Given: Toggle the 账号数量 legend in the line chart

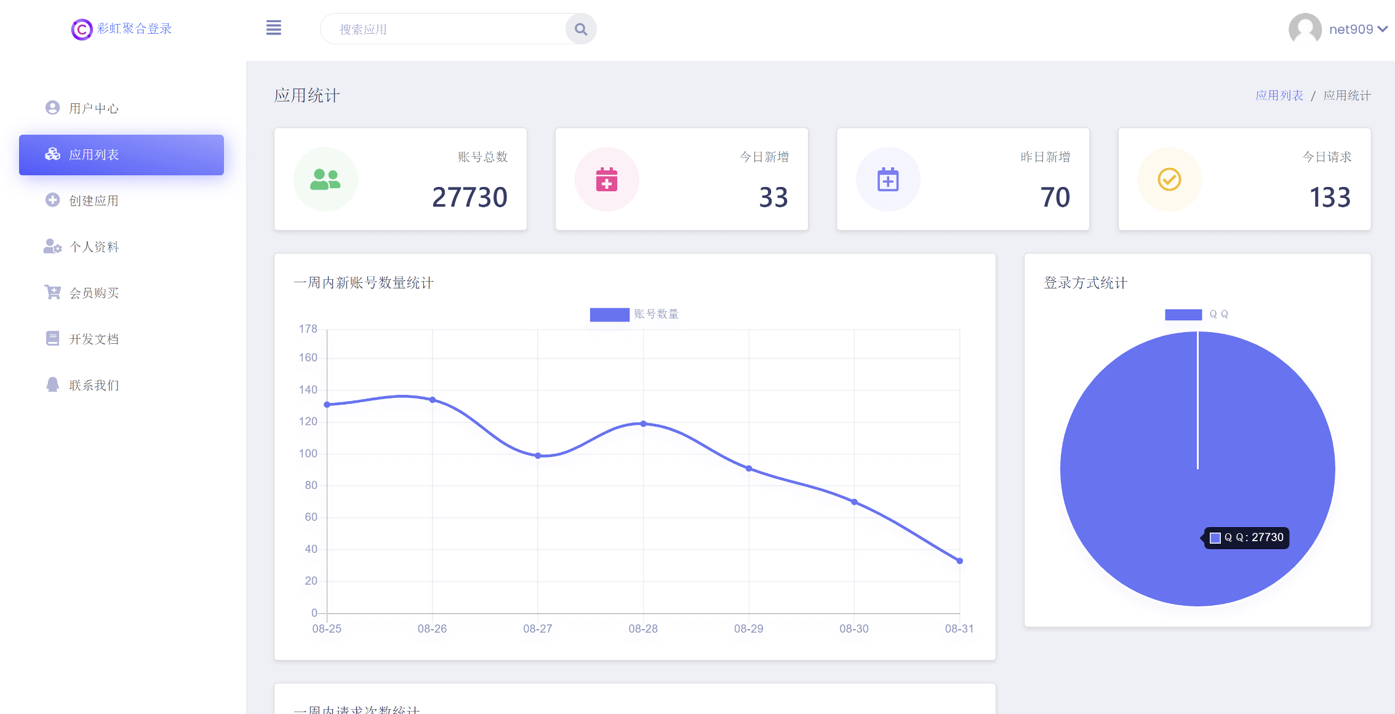Looking at the screenshot, I should coord(609,314).
